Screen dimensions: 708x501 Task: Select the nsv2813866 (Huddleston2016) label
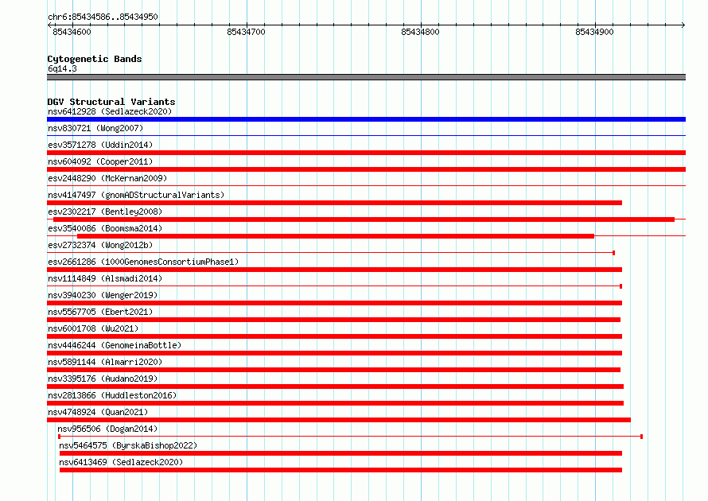[x=112, y=395]
